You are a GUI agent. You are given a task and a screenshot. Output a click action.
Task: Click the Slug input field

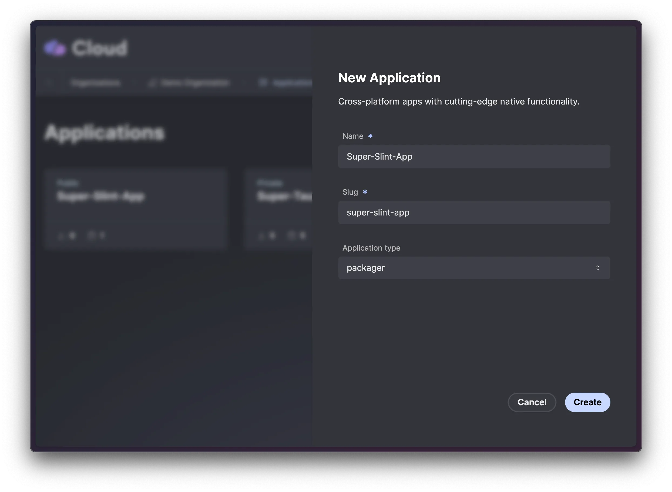pos(474,212)
